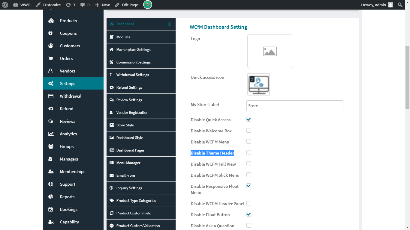Open Review Settings tab

pyautogui.click(x=141, y=100)
